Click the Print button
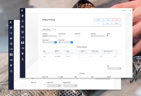The image size is (141, 96). pyautogui.click(x=107, y=24)
